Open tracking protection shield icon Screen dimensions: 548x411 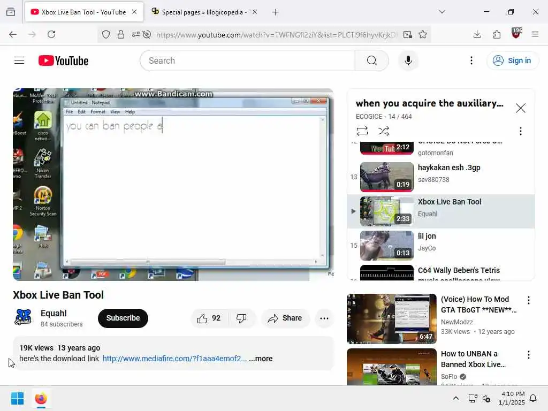[106, 34]
